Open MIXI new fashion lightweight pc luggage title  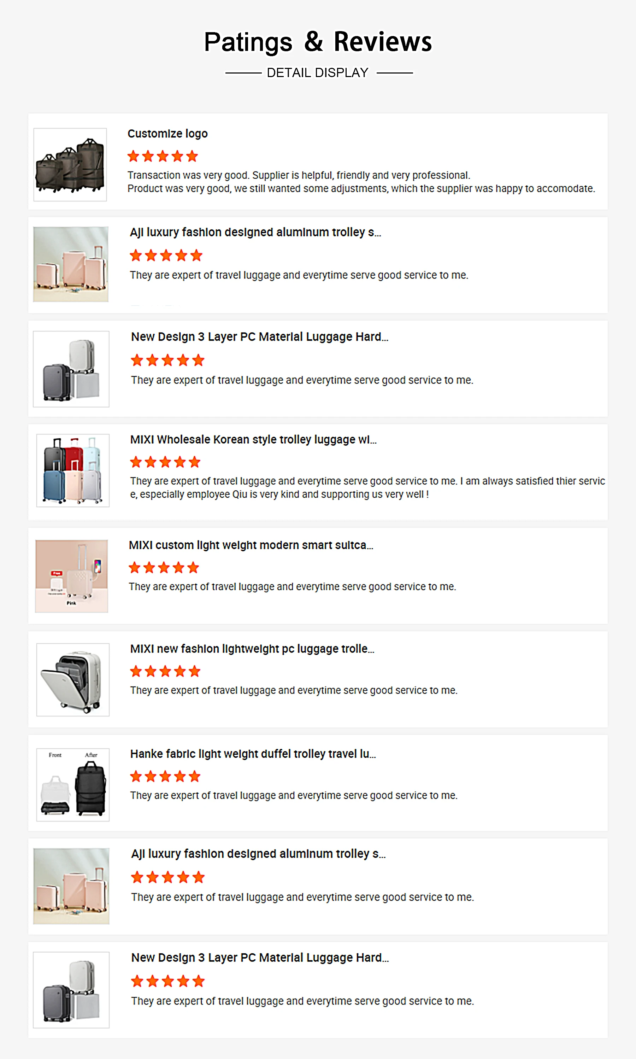252,649
